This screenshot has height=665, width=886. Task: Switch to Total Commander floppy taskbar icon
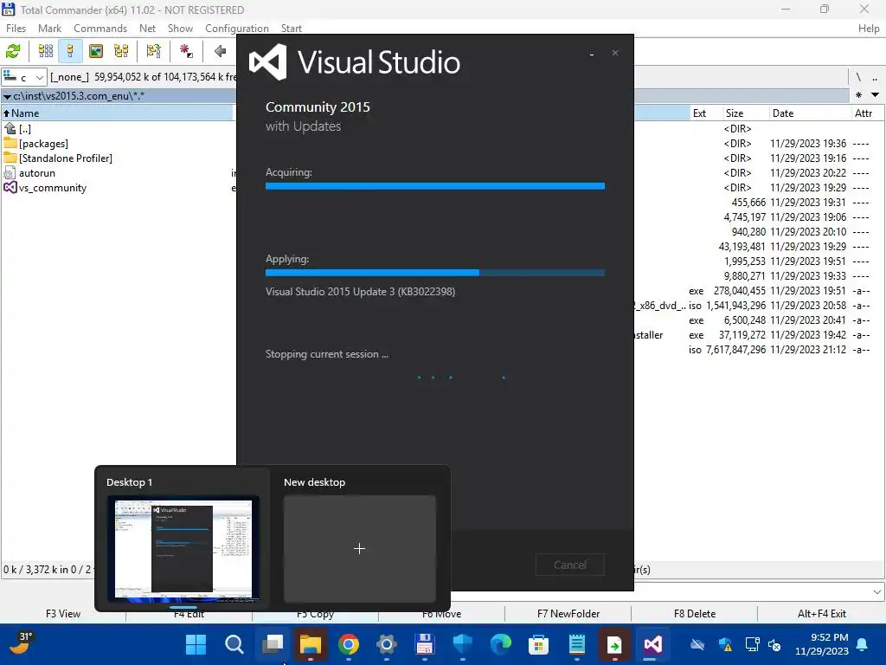pyautogui.click(x=424, y=644)
